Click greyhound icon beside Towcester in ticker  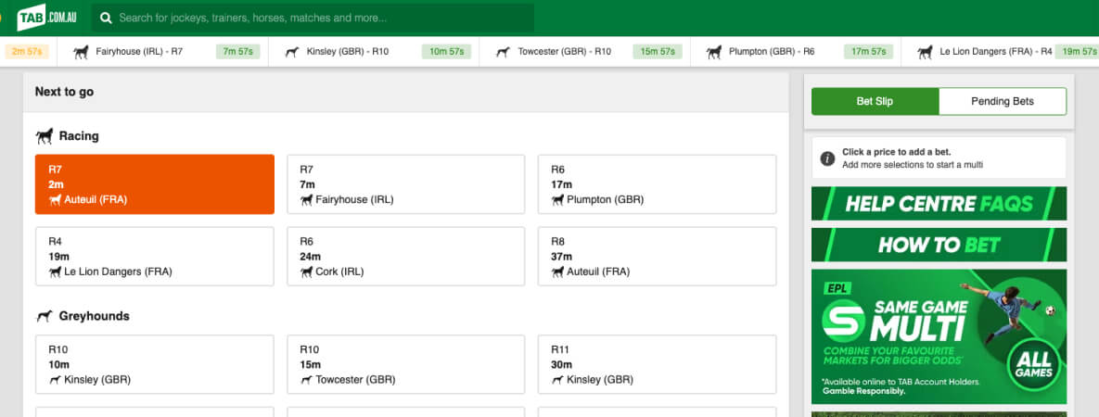click(x=503, y=52)
